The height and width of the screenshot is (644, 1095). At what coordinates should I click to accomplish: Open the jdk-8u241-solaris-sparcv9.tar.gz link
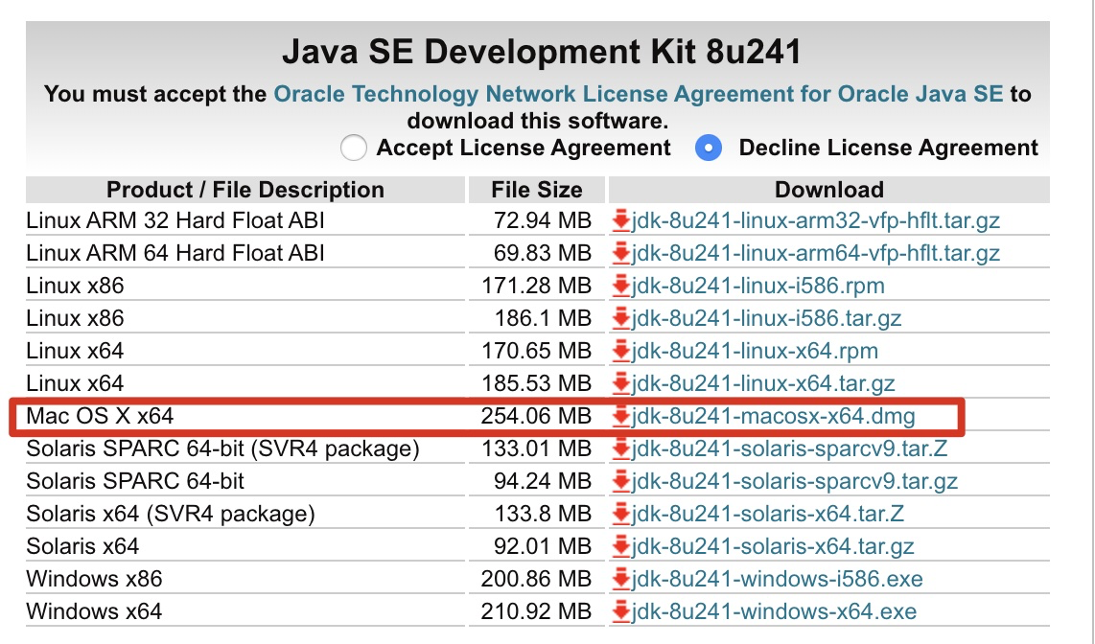[795, 481]
